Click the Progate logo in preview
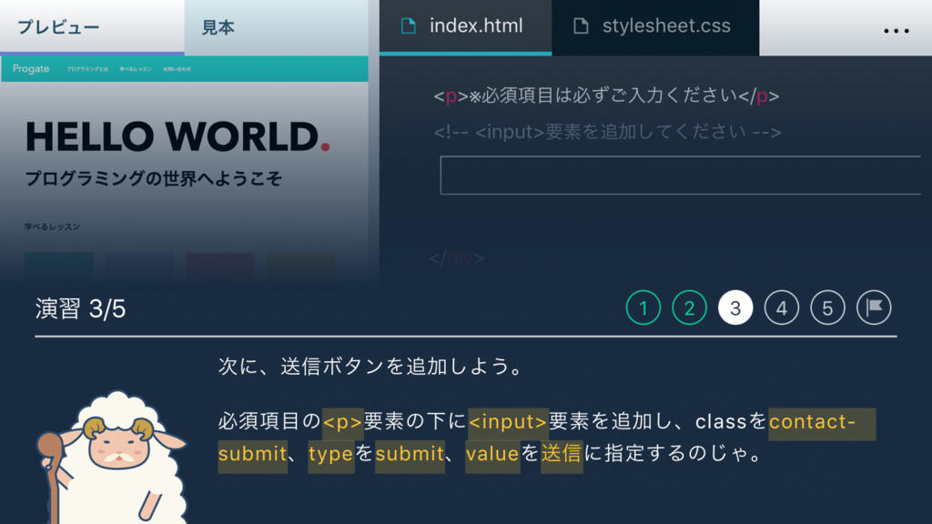Screen dimensions: 932x524 pos(31,69)
